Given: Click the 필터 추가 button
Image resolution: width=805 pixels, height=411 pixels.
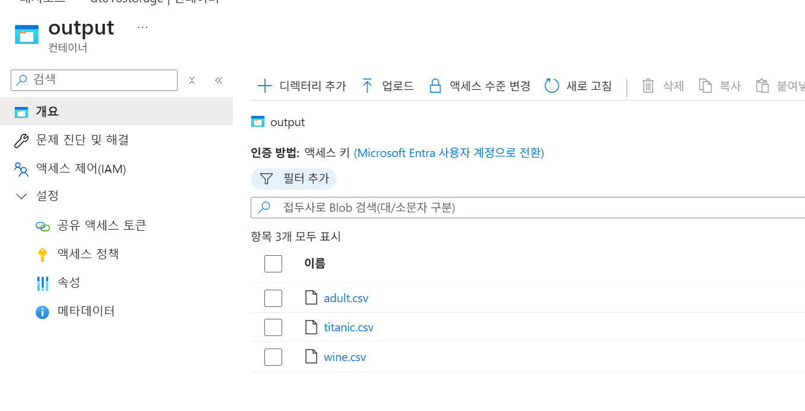Looking at the screenshot, I should pyautogui.click(x=294, y=178).
